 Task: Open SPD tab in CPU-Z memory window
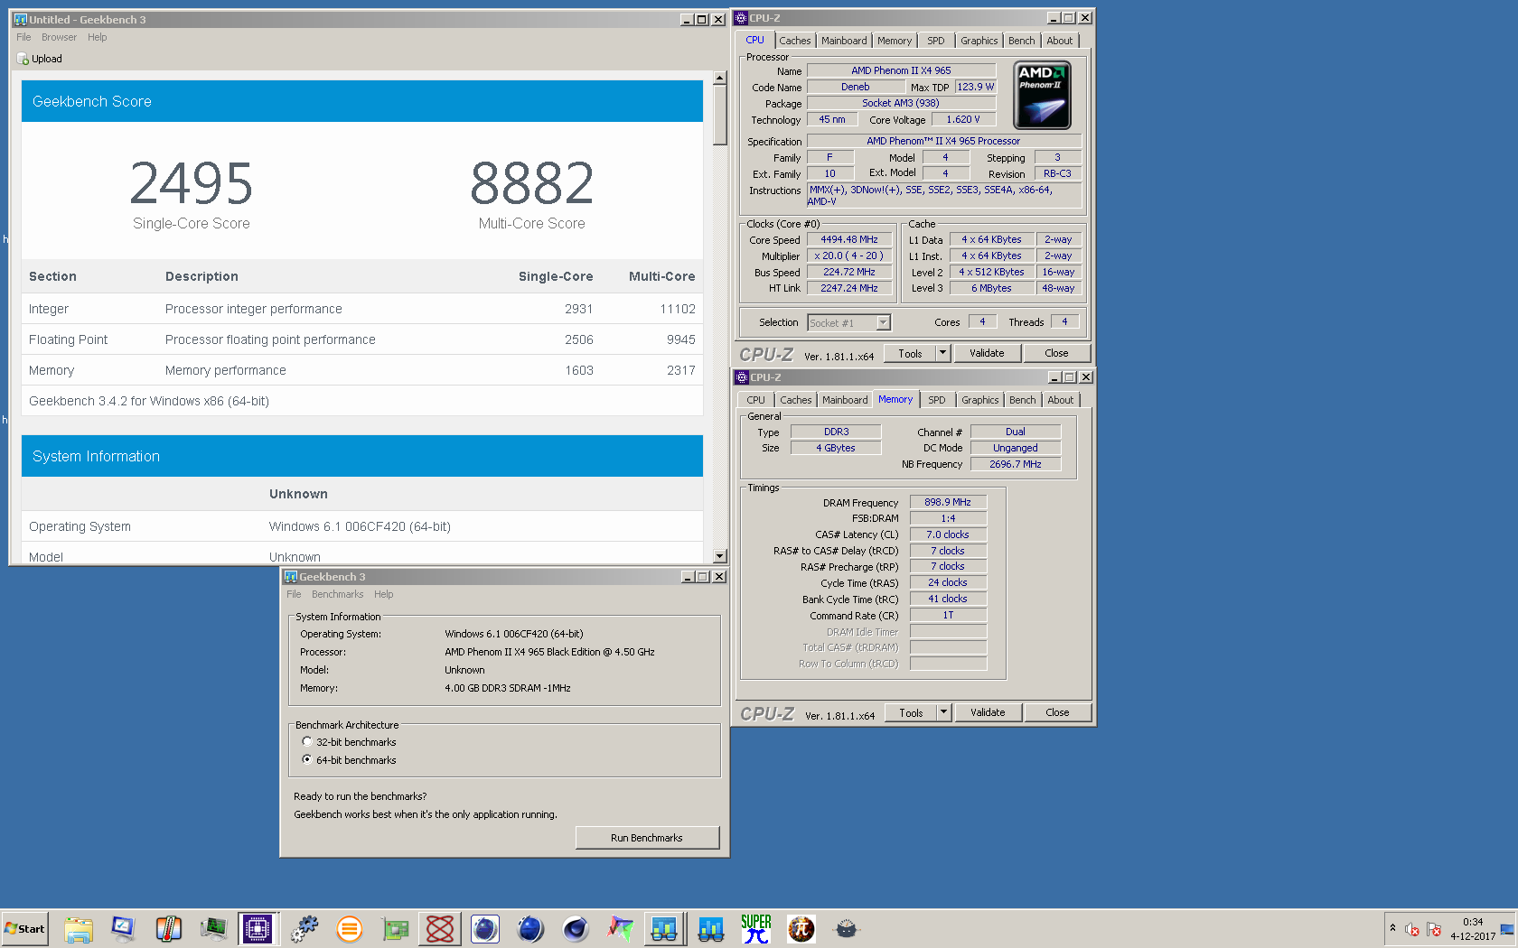[x=937, y=400]
